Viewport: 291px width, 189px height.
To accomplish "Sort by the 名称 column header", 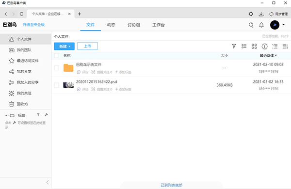I will click(x=67, y=55).
